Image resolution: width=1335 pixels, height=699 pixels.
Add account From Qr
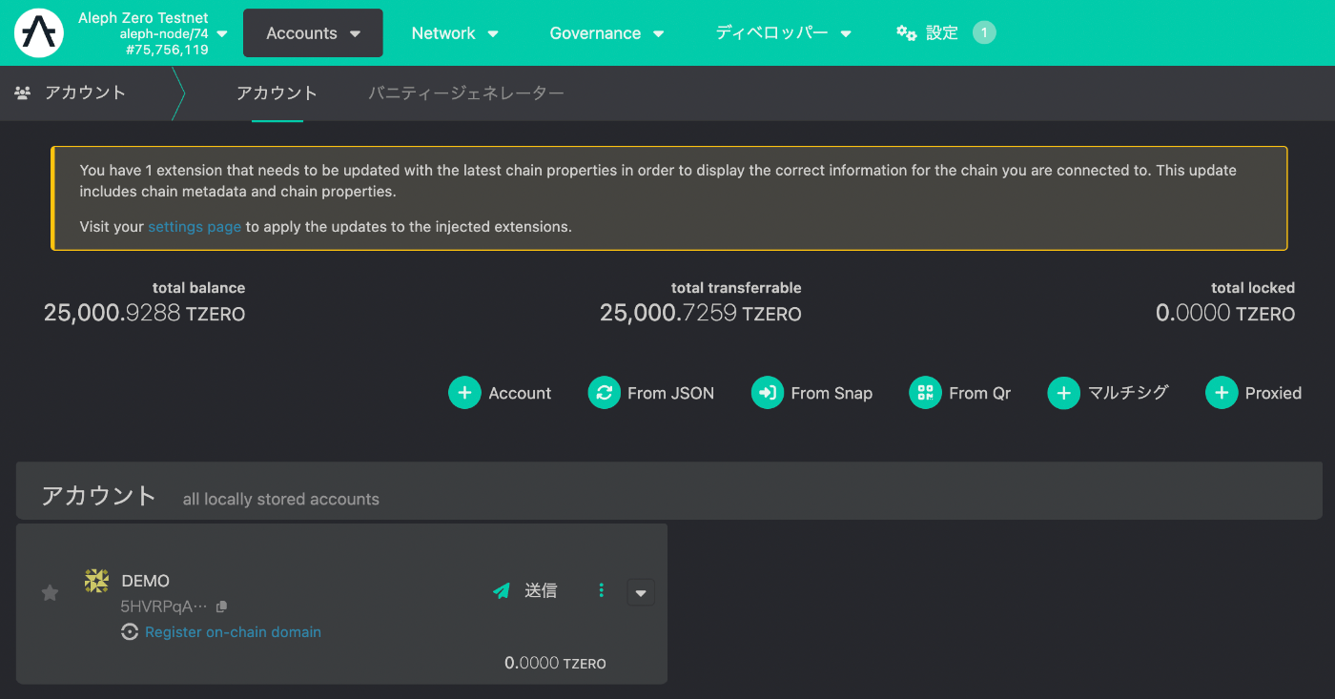click(x=960, y=393)
